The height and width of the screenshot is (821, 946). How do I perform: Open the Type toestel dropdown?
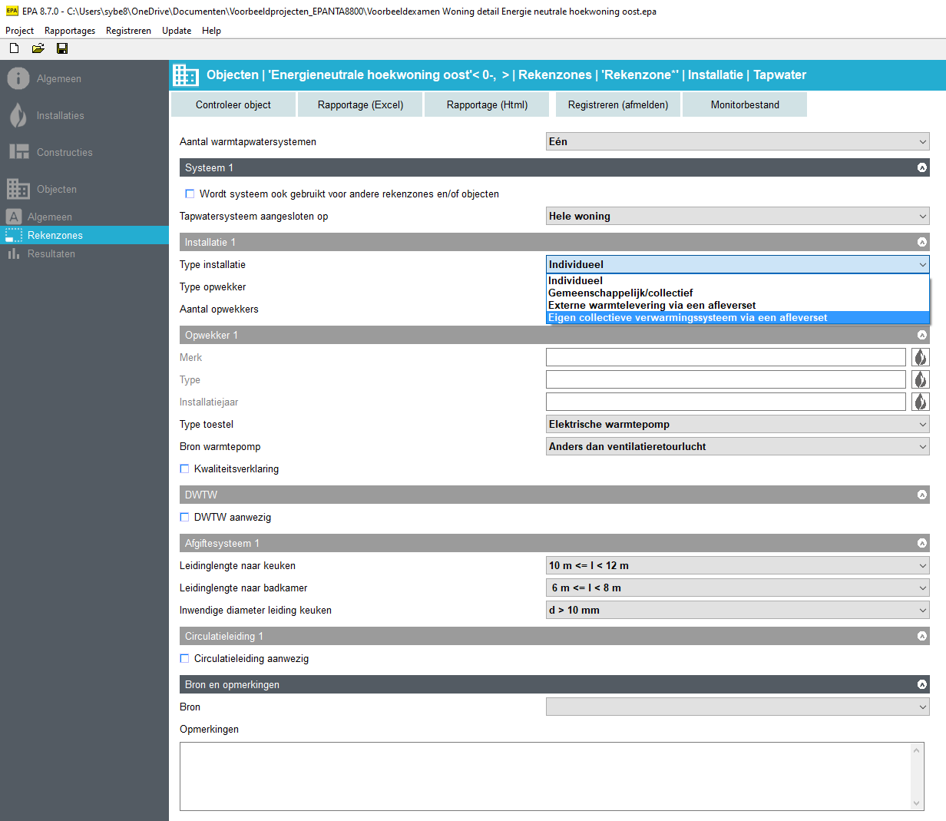pos(737,424)
